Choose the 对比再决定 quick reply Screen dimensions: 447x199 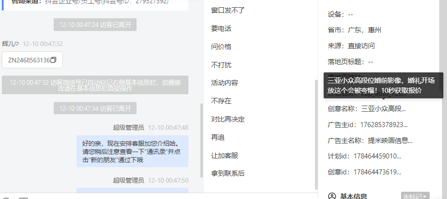point(228,119)
